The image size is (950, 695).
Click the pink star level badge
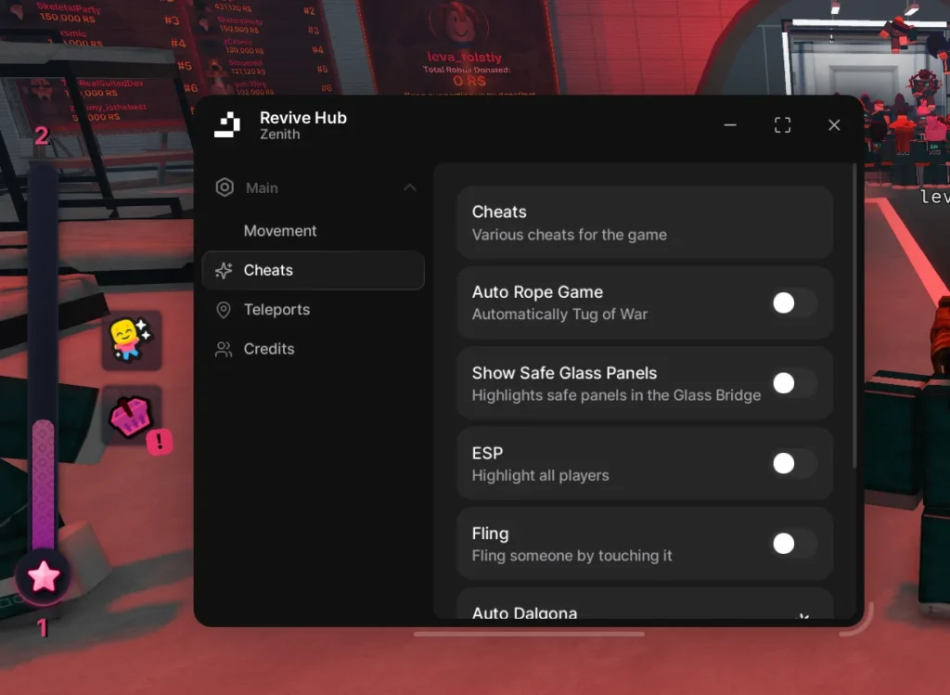pos(44,577)
